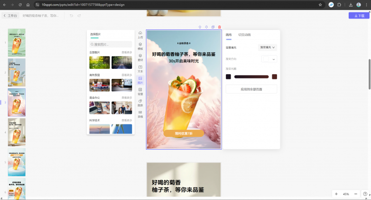Viewport: 371px width, 200px height.
Task: Select slide 5 thumbnail
Action: click(17, 162)
